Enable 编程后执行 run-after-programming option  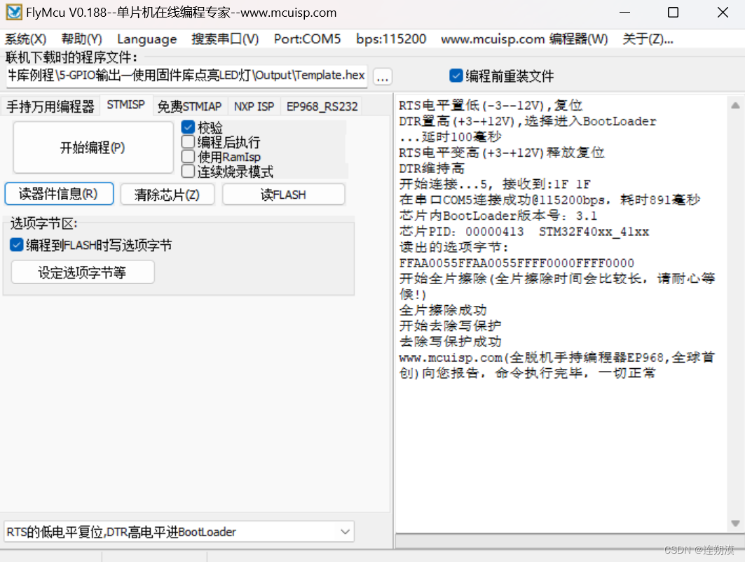pos(186,142)
